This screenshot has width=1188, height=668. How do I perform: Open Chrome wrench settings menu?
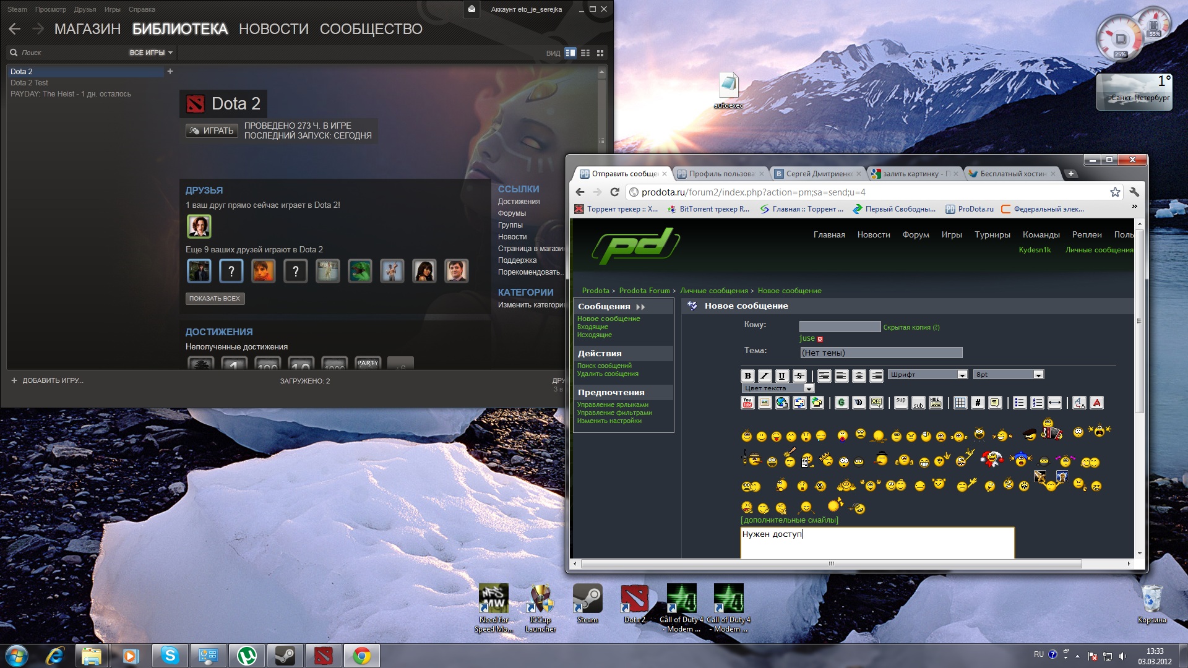tap(1134, 192)
